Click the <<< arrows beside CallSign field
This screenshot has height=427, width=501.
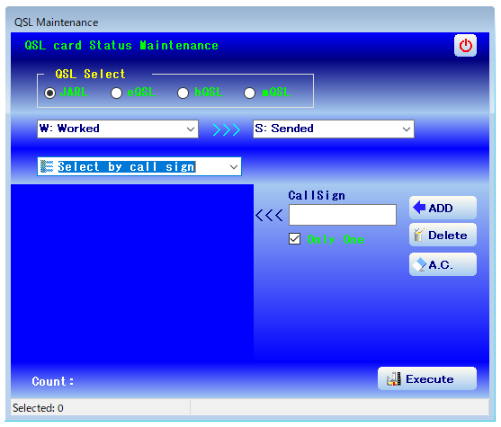tap(269, 215)
